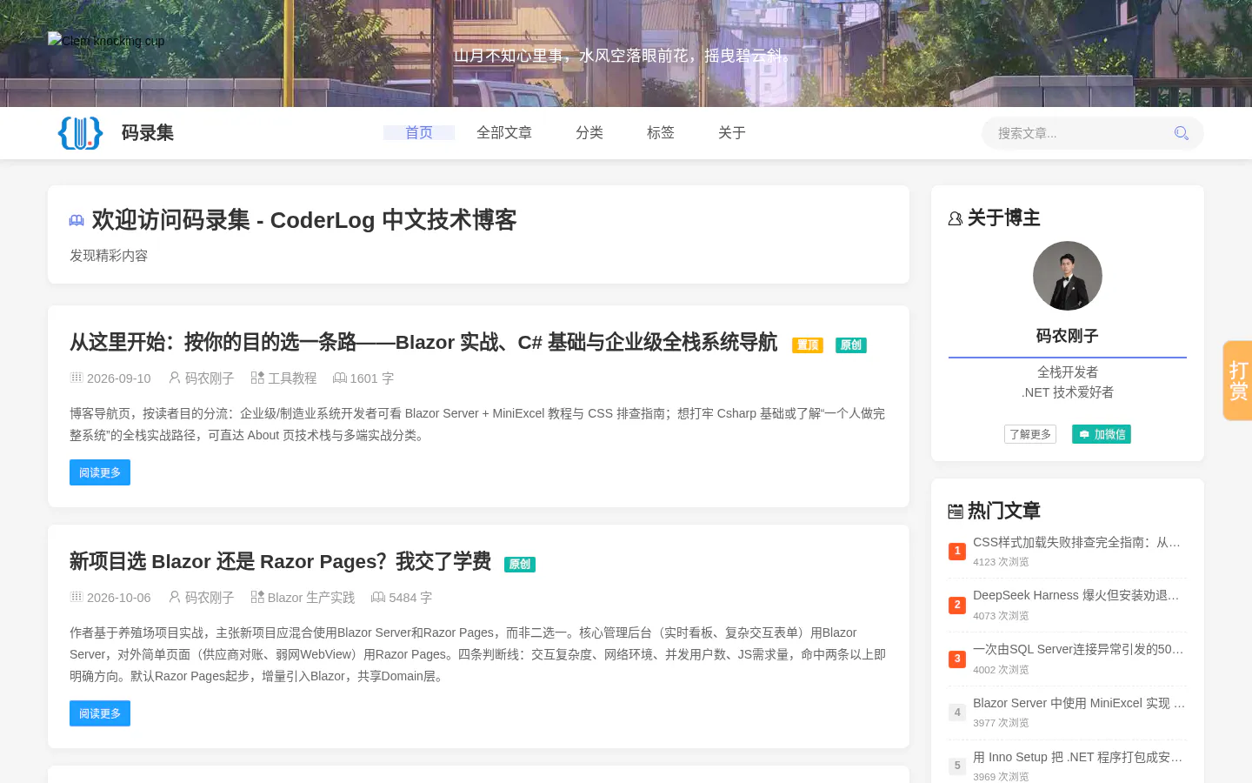Click the 码录集 site name

pos(148,133)
